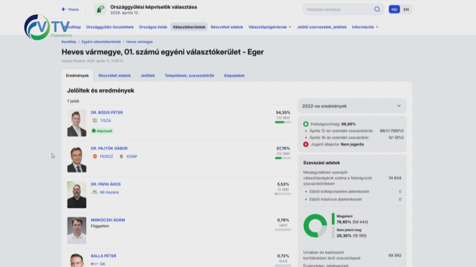Image resolution: width=476 pixels, height=267 pixels.
Task: Open the Egyéni választókerületek breadcrumb link
Action: click(x=101, y=42)
